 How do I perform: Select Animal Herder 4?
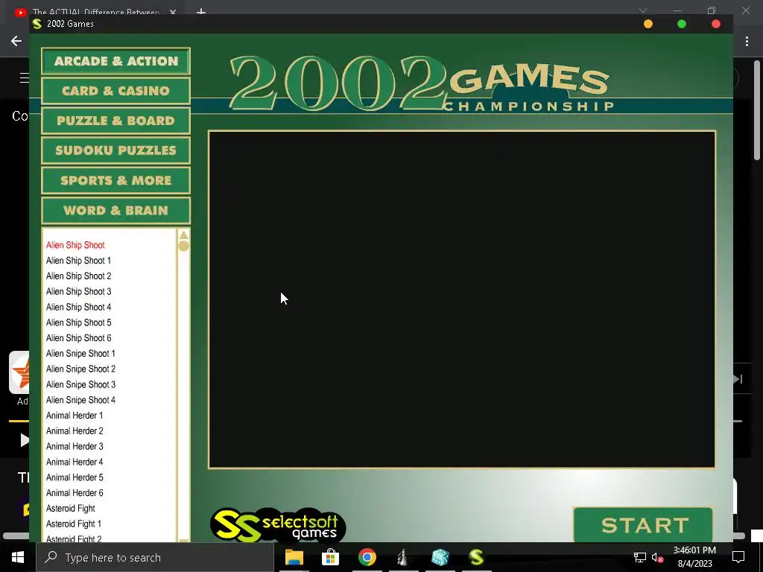(75, 462)
